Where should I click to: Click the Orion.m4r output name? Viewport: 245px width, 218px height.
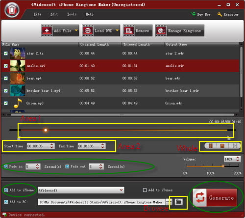pyautogui.click(x=173, y=103)
